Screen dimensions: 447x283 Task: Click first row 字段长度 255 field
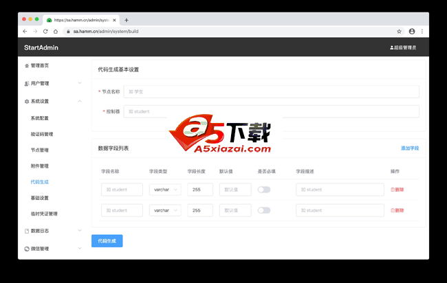[200, 190]
